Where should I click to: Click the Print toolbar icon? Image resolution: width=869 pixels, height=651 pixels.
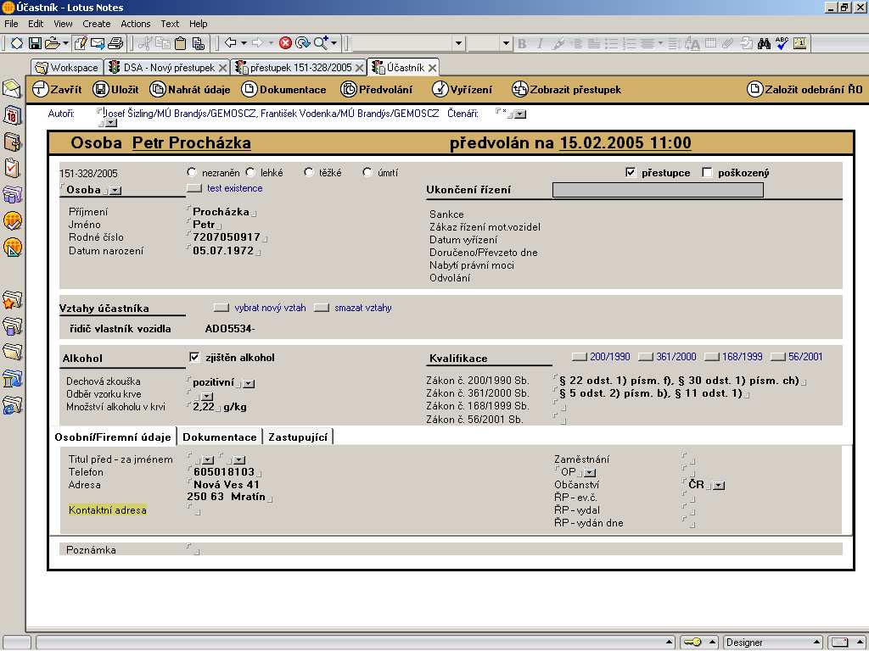pos(115,43)
